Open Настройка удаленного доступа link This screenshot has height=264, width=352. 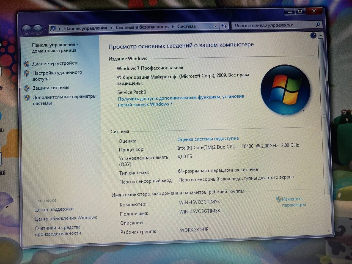pos(57,76)
